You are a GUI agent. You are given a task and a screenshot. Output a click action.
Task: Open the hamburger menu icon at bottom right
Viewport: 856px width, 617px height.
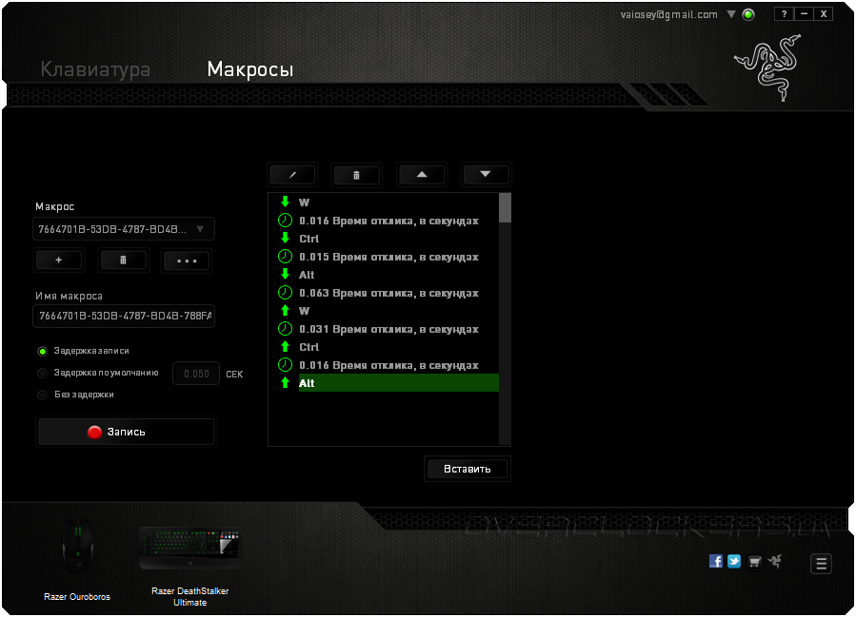821,564
